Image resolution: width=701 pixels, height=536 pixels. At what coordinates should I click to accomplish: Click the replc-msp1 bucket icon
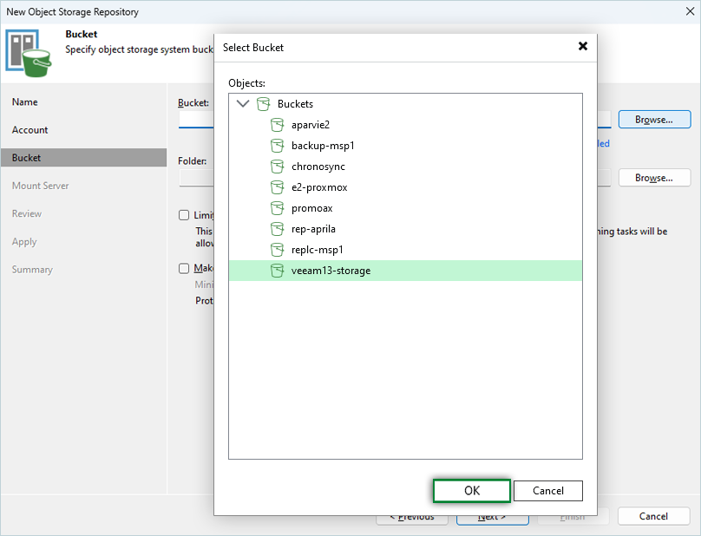click(x=277, y=250)
